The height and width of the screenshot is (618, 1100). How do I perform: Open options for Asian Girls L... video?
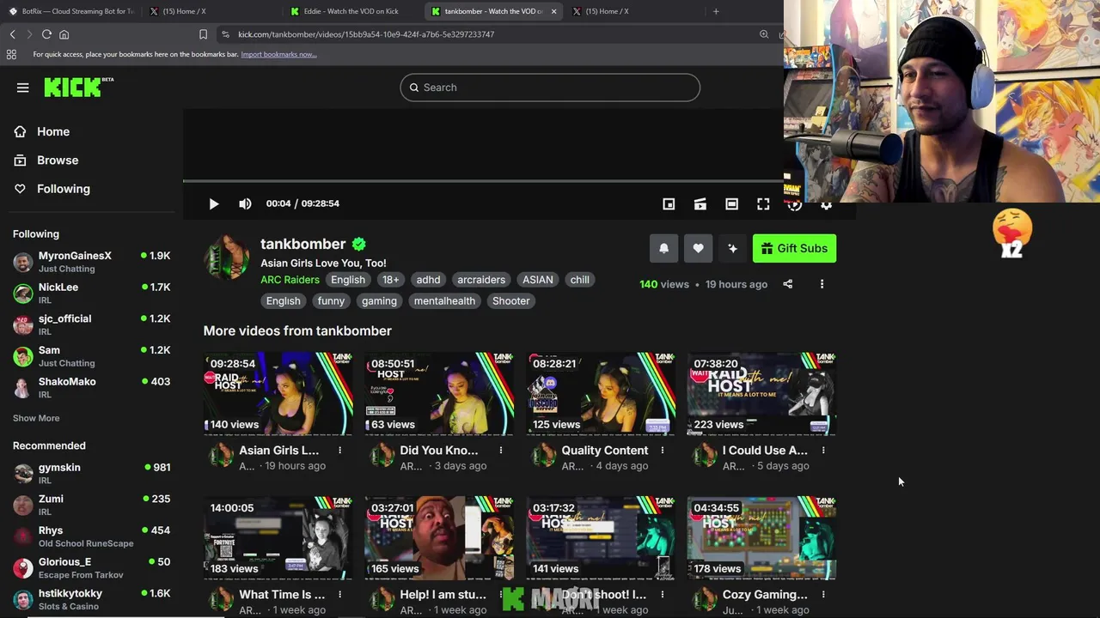(339, 451)
